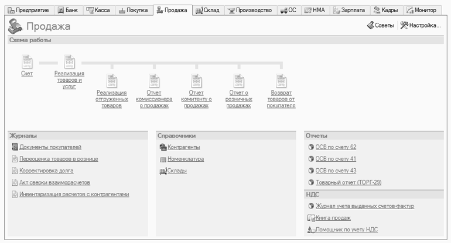Open the Контрагенты reference link
The width and height of the screenshot is (451, 243).
tap(183, 147)
